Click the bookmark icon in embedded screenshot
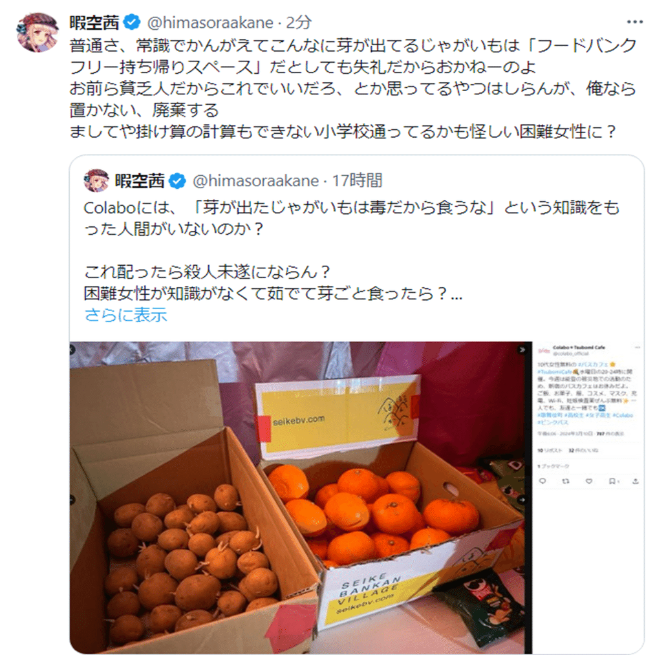655x655 pixels. [612, 481]
